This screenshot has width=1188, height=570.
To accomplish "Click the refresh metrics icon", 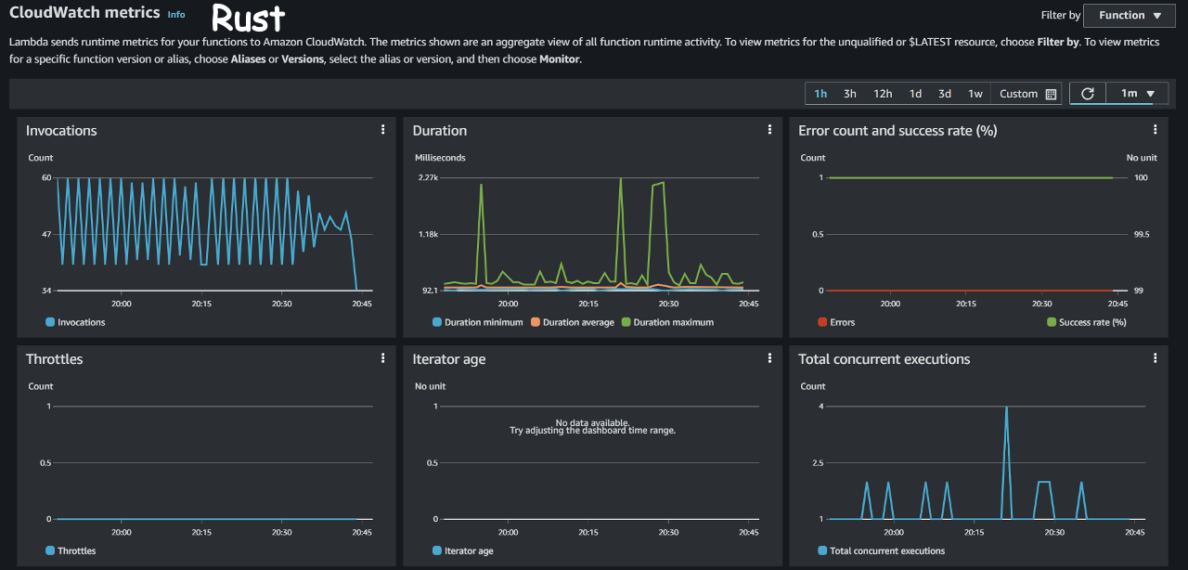I will pyautogui.click(x=1088, y=94).
